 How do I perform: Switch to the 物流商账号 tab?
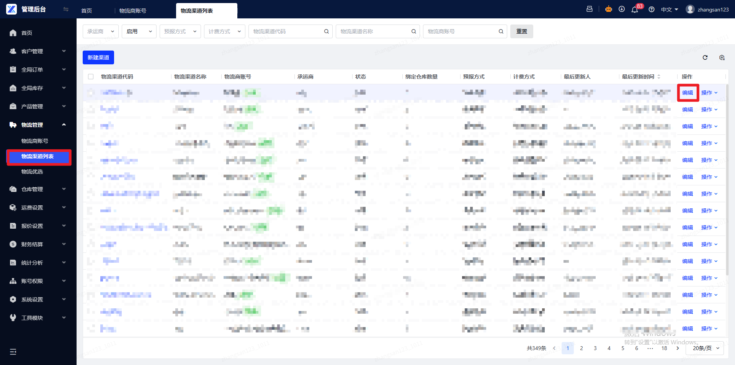[133, 11]
